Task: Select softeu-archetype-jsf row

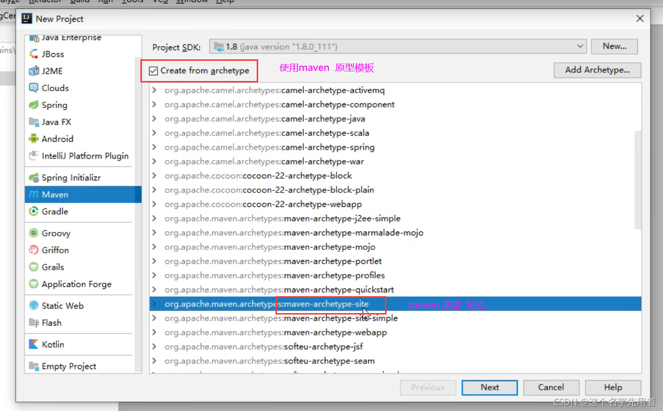Action: (395, 346)
